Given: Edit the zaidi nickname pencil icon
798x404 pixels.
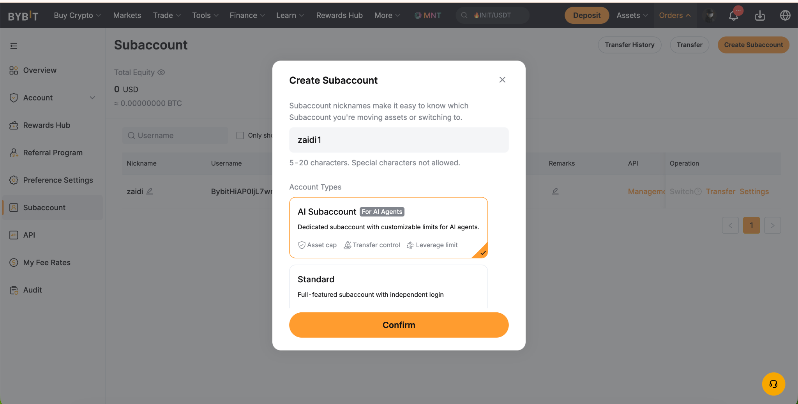Looking at the screenshot, I should tap(150, 191).
